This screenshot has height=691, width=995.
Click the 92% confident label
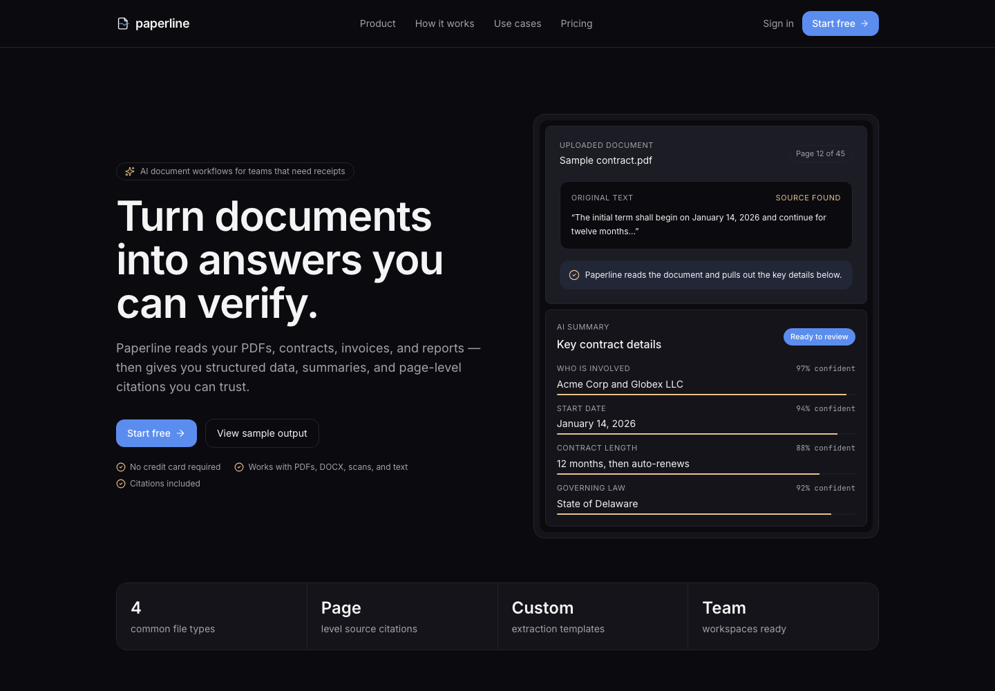point(826,488)
